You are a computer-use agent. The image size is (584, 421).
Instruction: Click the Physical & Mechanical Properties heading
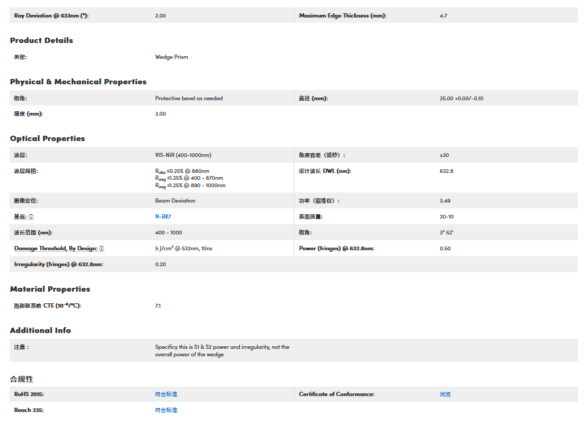(x=78, y=82)
